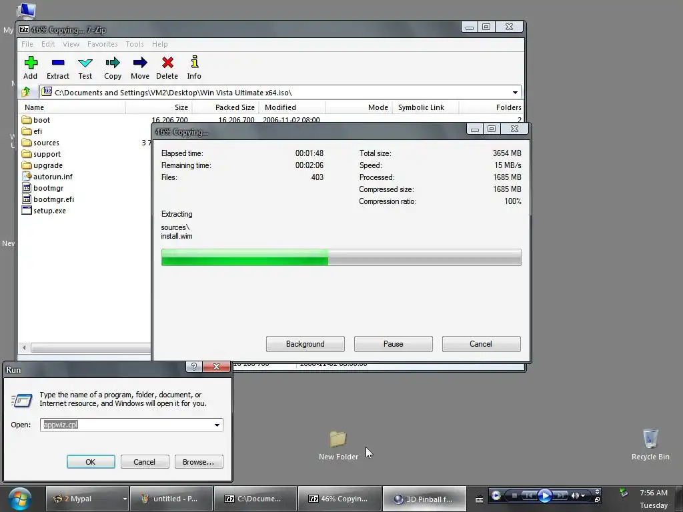The width and height of the screenshot is (683, 512).
Task: Sort by the Symbolic Link column header
Action: [x=426, y=107]
